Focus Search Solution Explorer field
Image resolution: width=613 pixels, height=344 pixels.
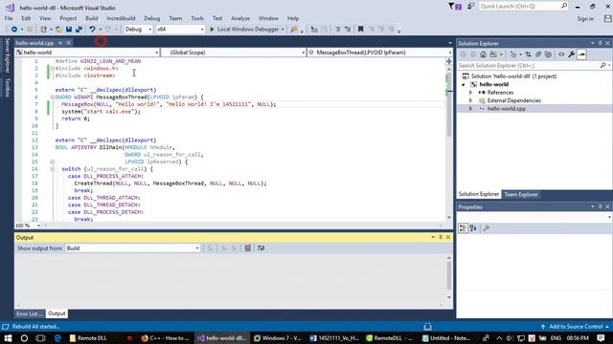[x=528, y=66]
